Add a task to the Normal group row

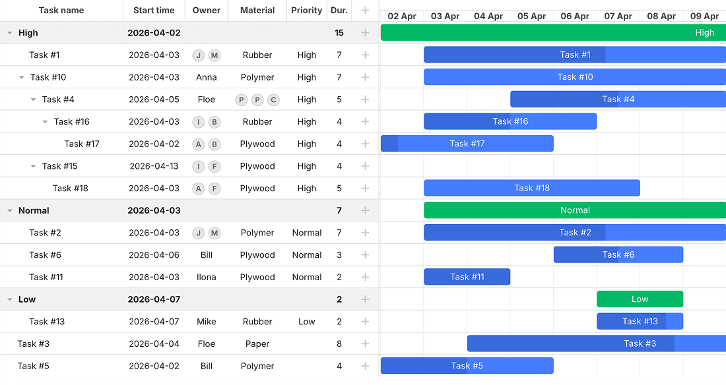pyautogui.click(x=366, y=210)
